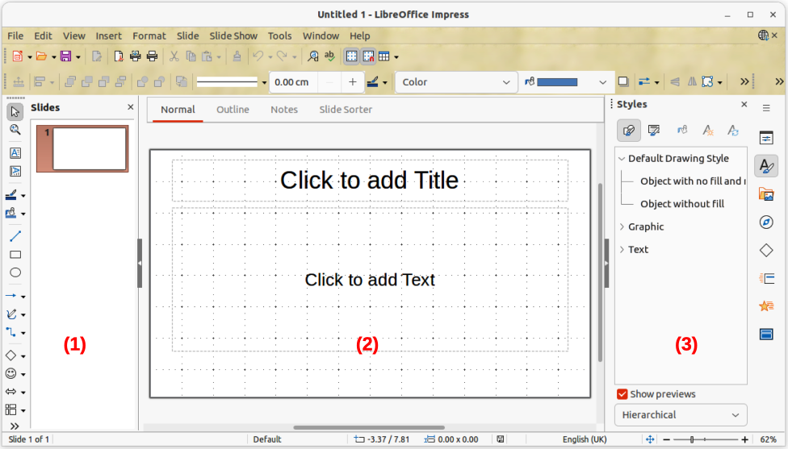Click the 'Click to add Title' placeholder
Screen dimensions: 788x449
[370, 180]
